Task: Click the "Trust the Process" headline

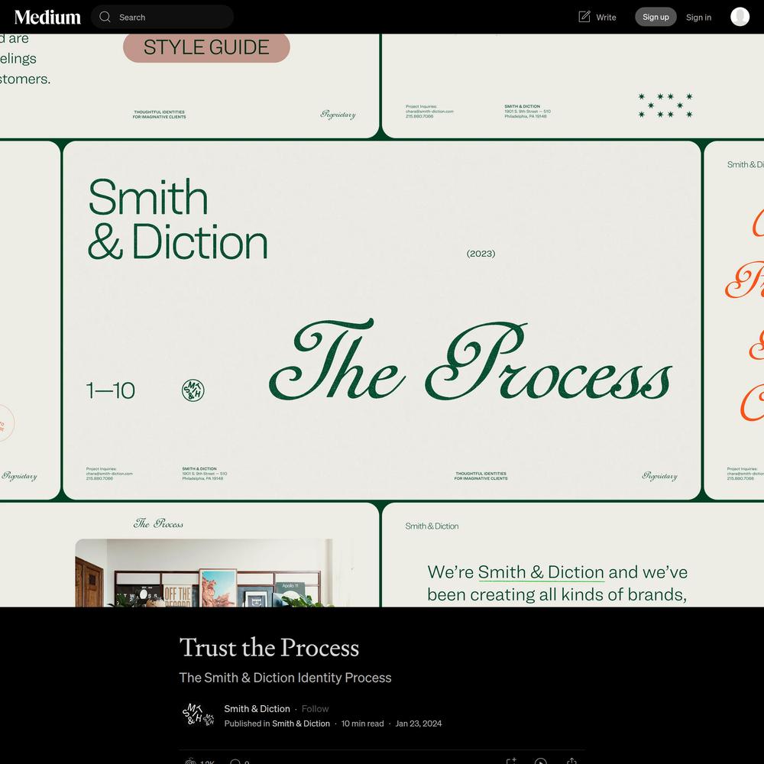Action: click(x=269, y=648)
